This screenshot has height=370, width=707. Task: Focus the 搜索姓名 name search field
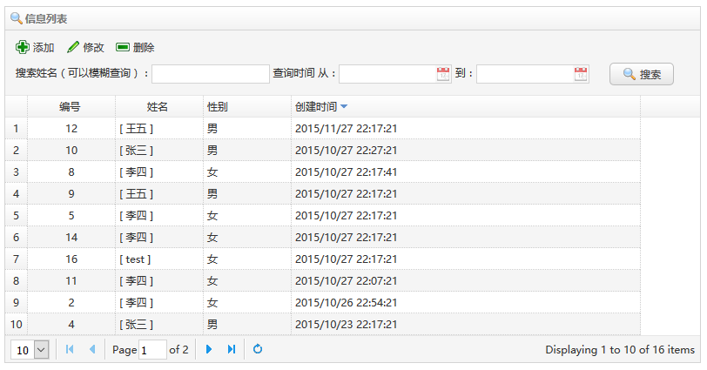(x=211, y=74)
